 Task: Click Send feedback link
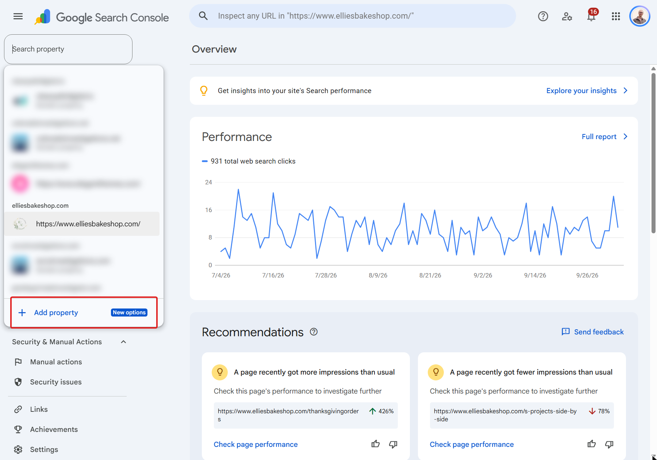593,332
